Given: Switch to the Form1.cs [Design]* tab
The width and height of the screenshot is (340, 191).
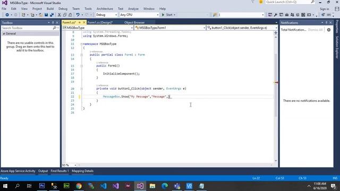Looking at the screenshot, I should coord(100,22).
